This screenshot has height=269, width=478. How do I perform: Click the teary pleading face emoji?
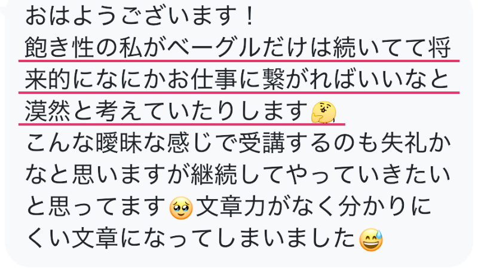click(x=181, y=208)
